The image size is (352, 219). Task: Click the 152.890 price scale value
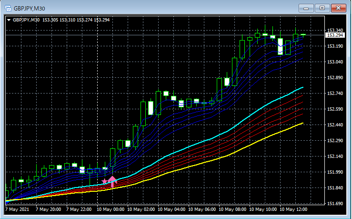point(335,78)
